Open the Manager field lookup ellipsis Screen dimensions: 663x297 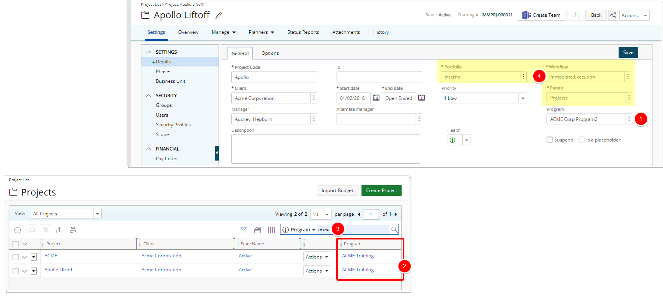pyautogui.click(x=314, y=119)
